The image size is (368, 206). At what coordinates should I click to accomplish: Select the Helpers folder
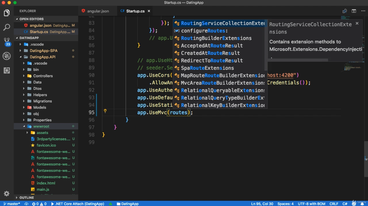[46, 95]
